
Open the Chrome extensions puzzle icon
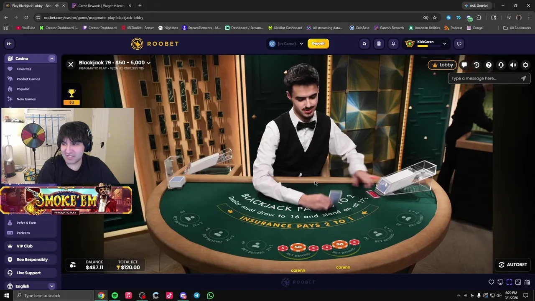point(479,18)
